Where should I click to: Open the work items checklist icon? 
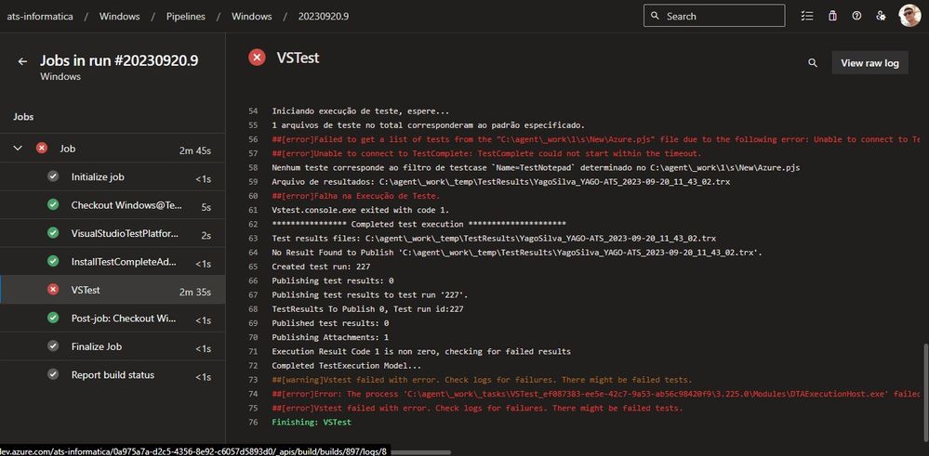coord(806,16)
